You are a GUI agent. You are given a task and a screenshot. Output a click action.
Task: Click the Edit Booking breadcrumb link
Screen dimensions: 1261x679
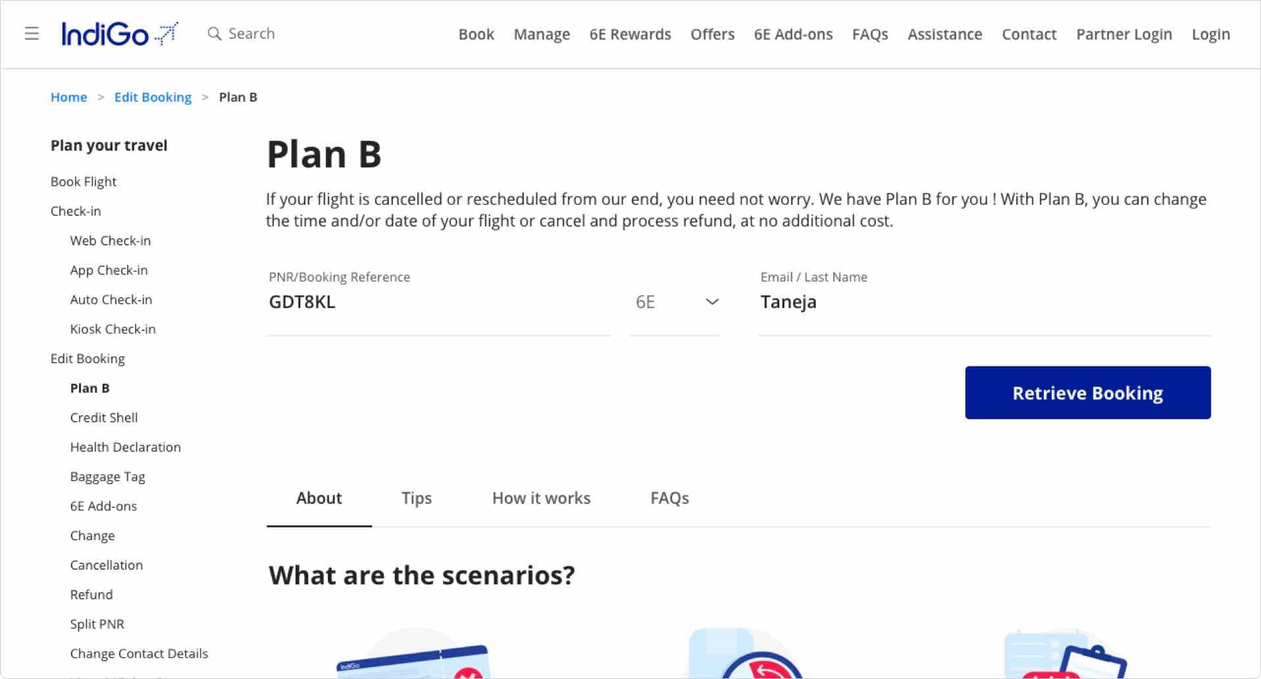coord(153,97)
